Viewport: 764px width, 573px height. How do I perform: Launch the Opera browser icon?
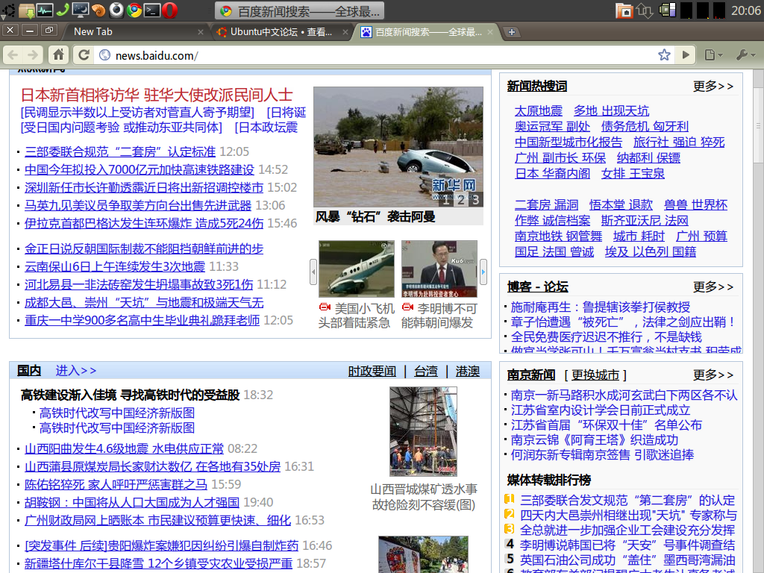169,10
